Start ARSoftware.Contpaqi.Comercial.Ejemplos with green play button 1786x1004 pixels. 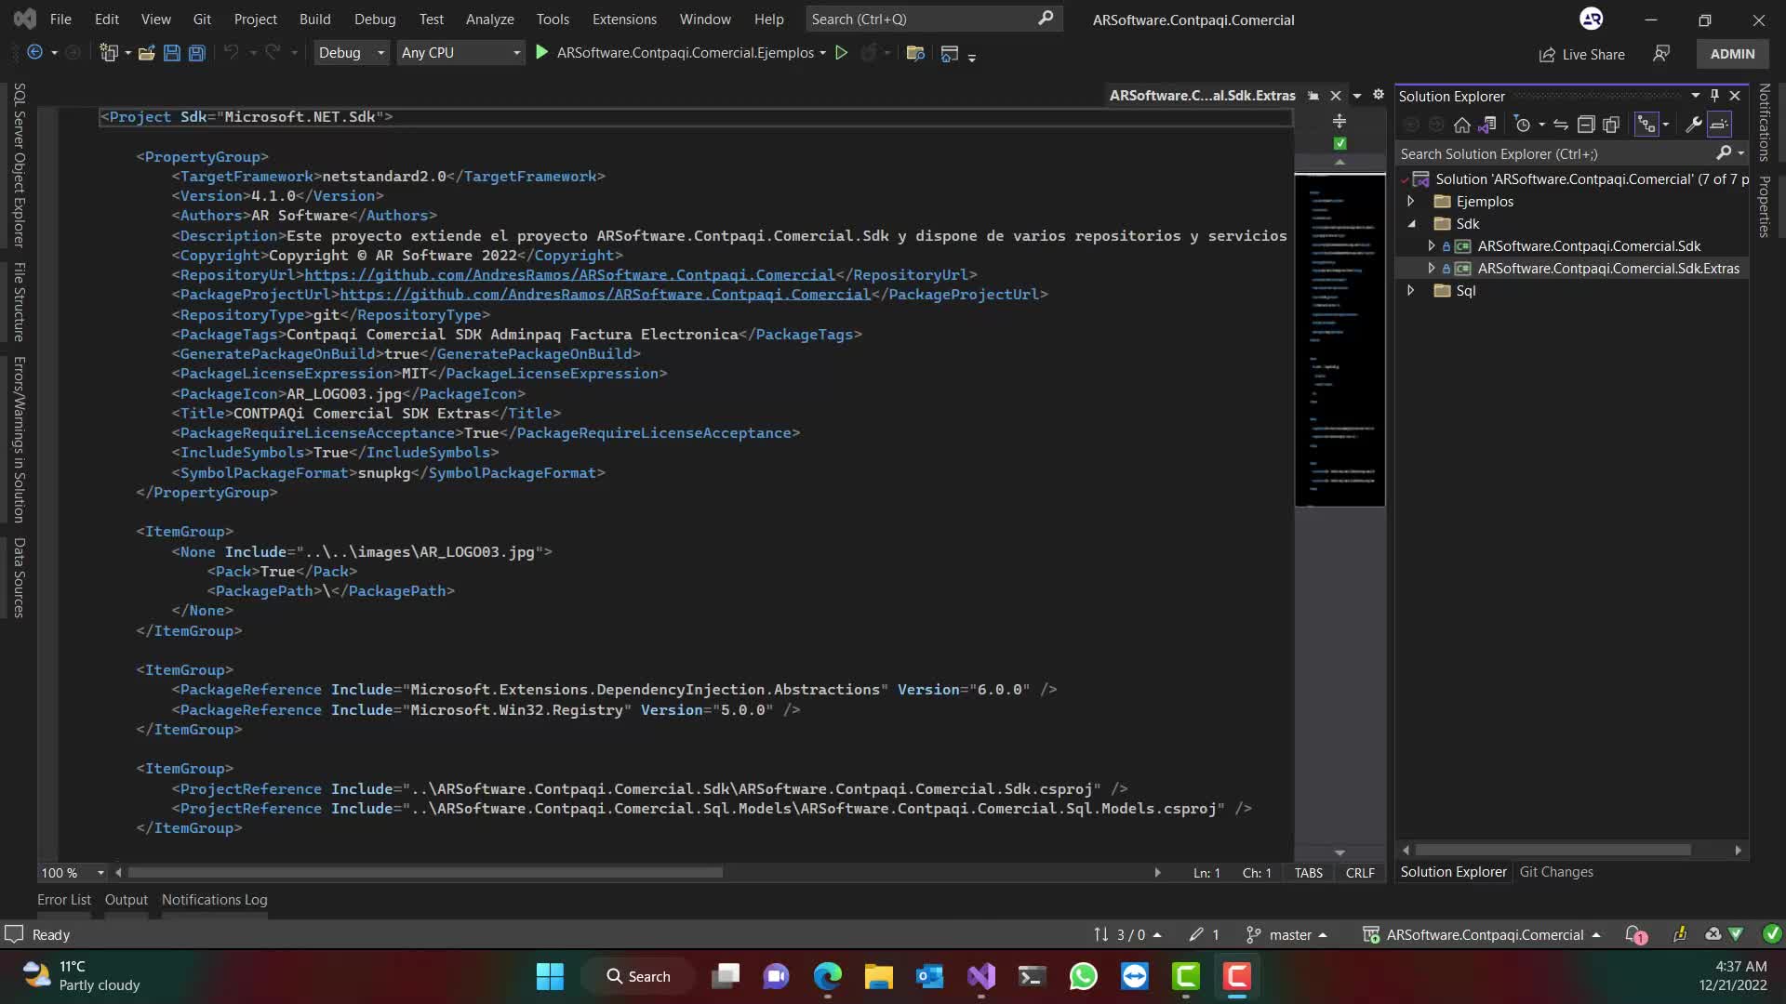pos(542,53)
